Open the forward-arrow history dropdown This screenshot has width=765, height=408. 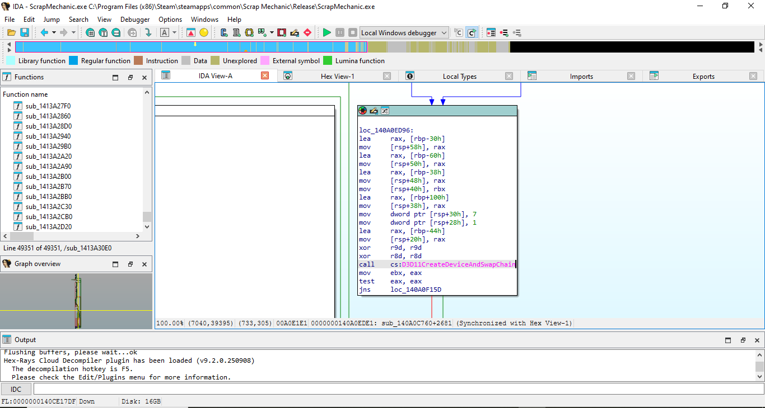73,32
